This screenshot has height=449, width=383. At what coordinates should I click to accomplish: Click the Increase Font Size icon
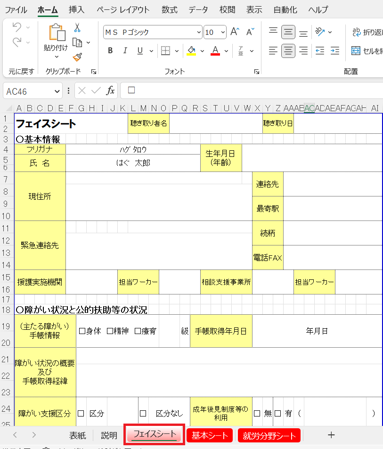(235, 32)
